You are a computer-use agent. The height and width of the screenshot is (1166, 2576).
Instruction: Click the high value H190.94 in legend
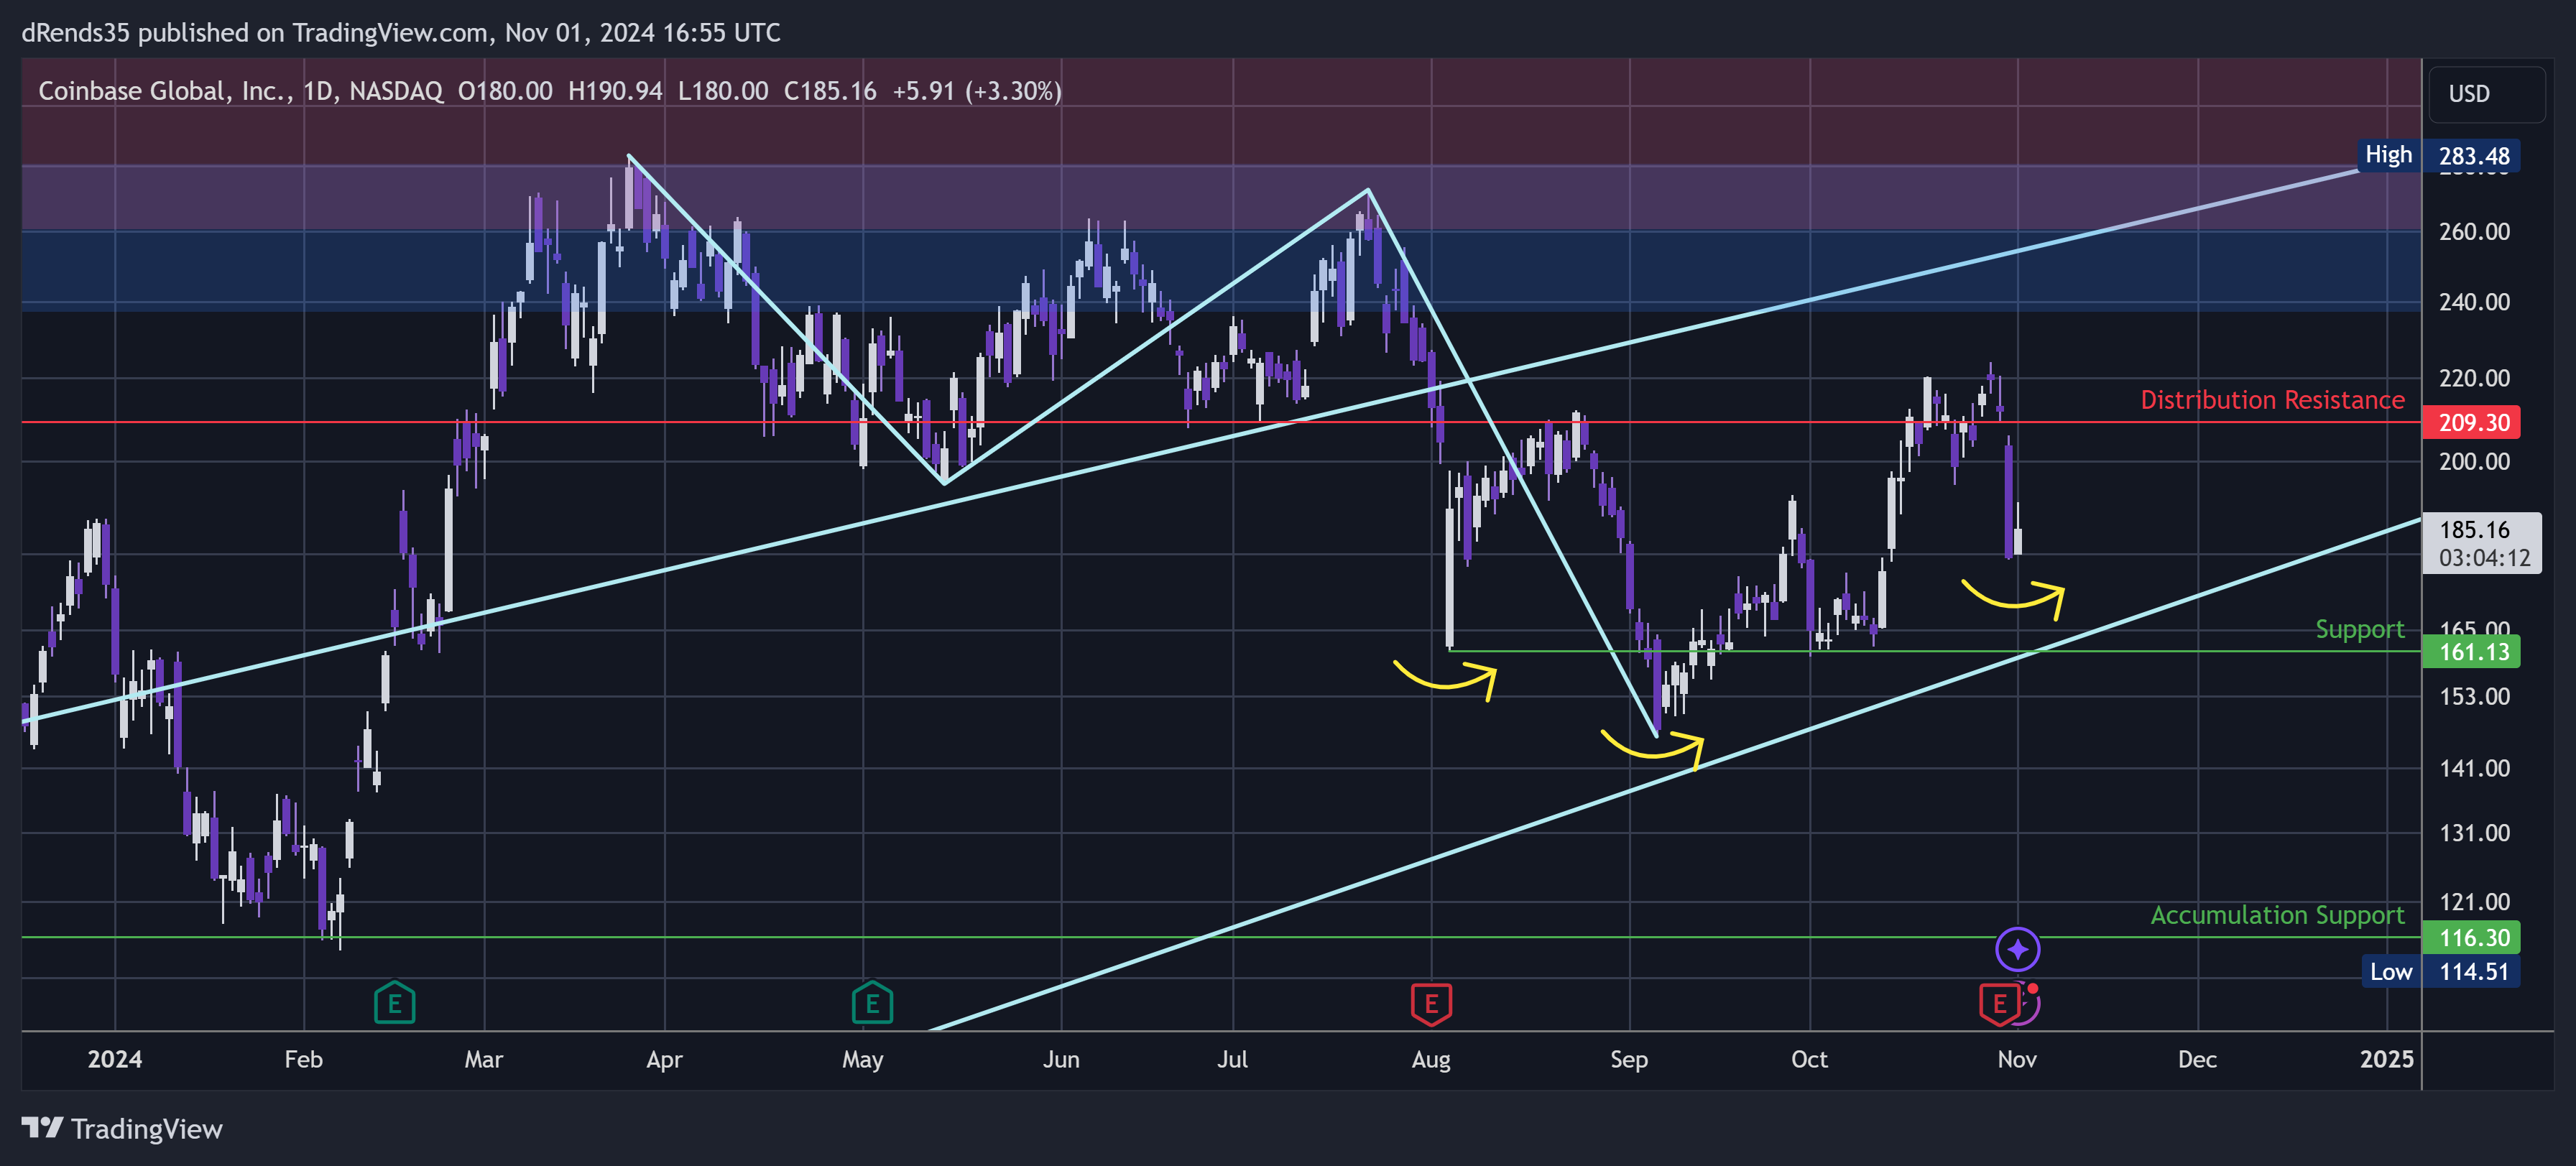point(615,91)
